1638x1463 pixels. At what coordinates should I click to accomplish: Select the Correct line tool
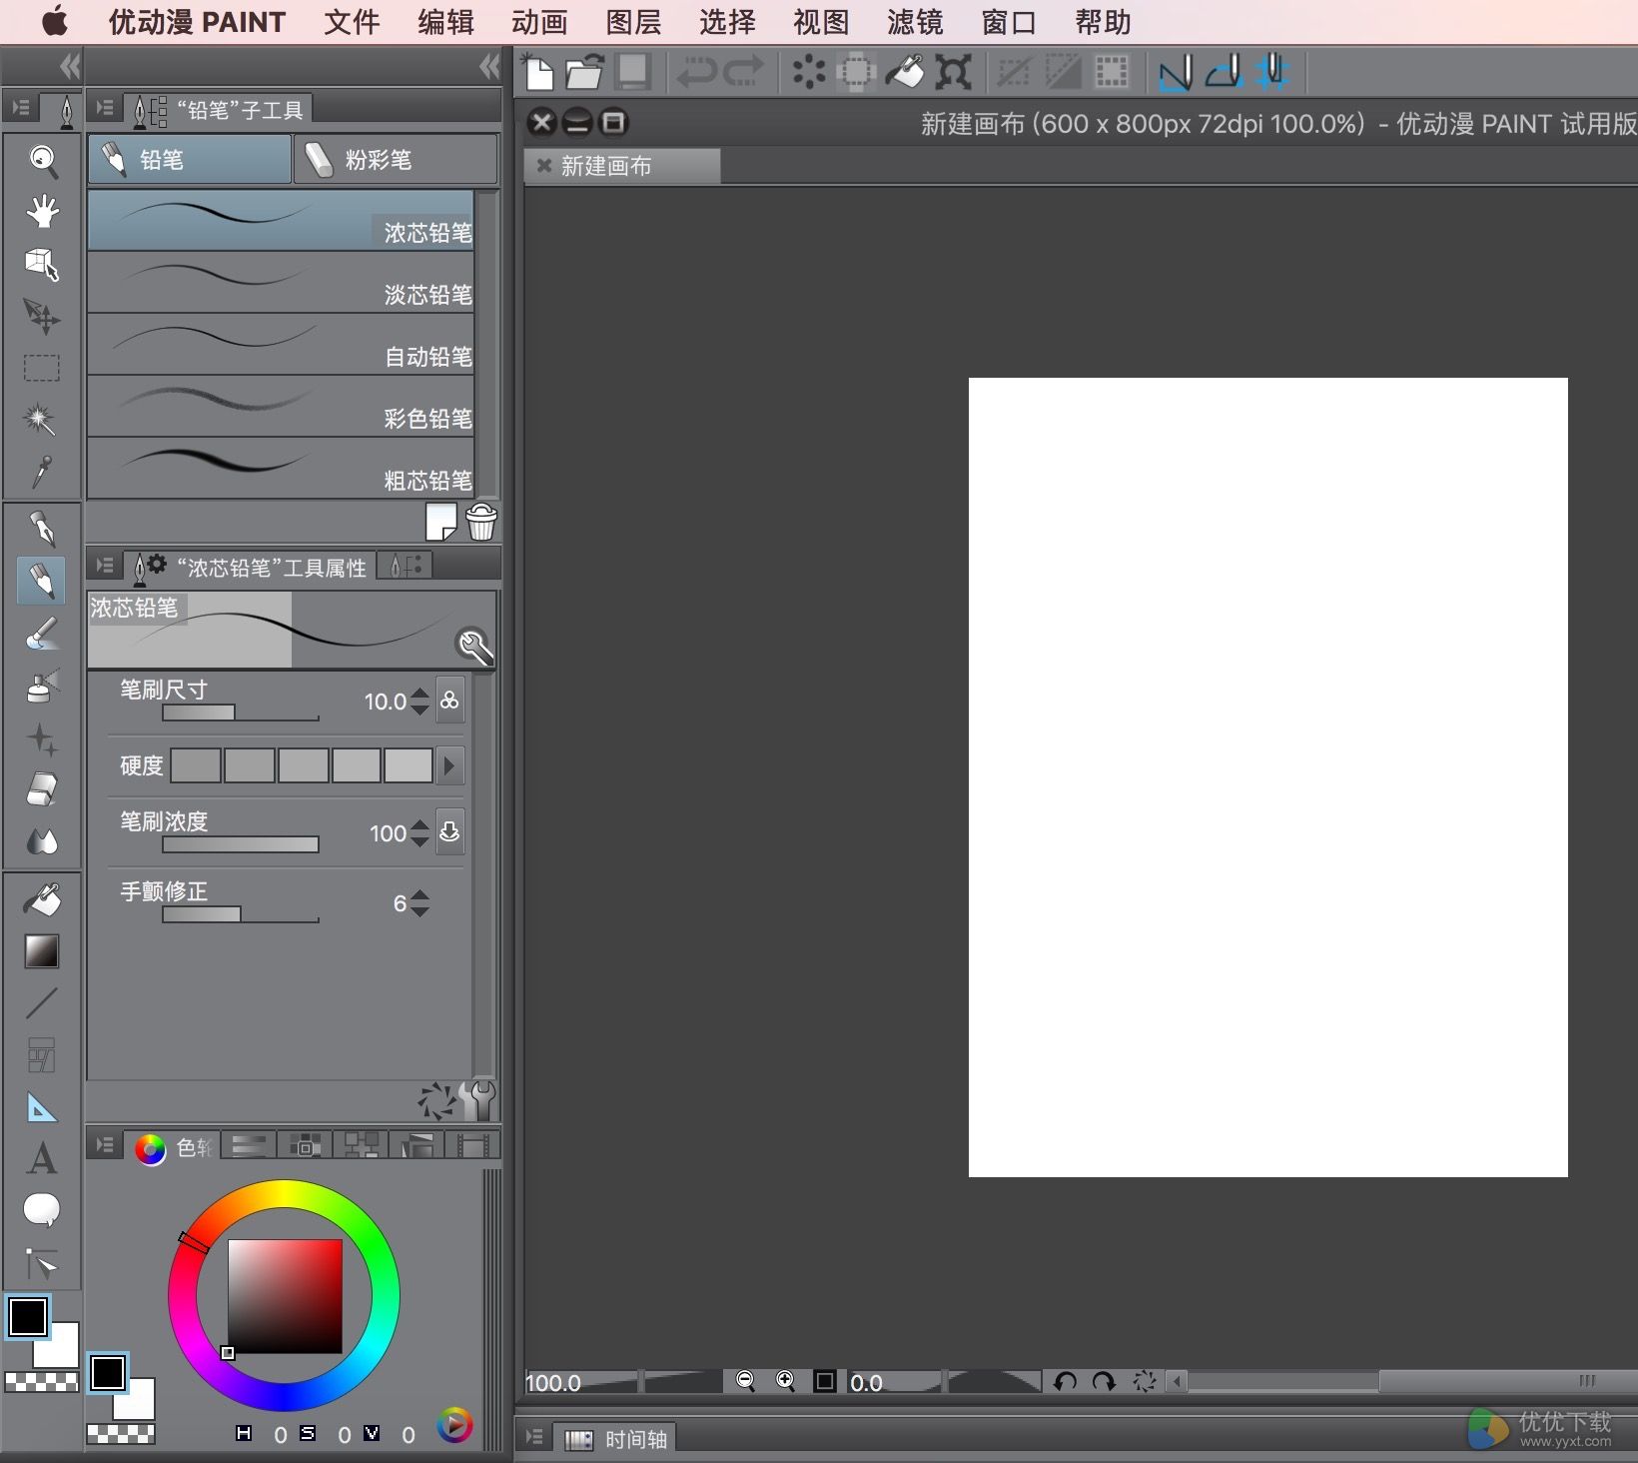pyautogui.click(x=42, y=1264)
